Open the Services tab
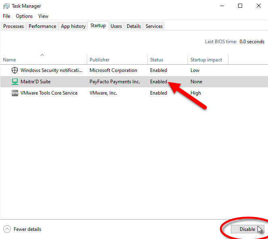Viewport: 268px width, 239px height. point(154,26)
